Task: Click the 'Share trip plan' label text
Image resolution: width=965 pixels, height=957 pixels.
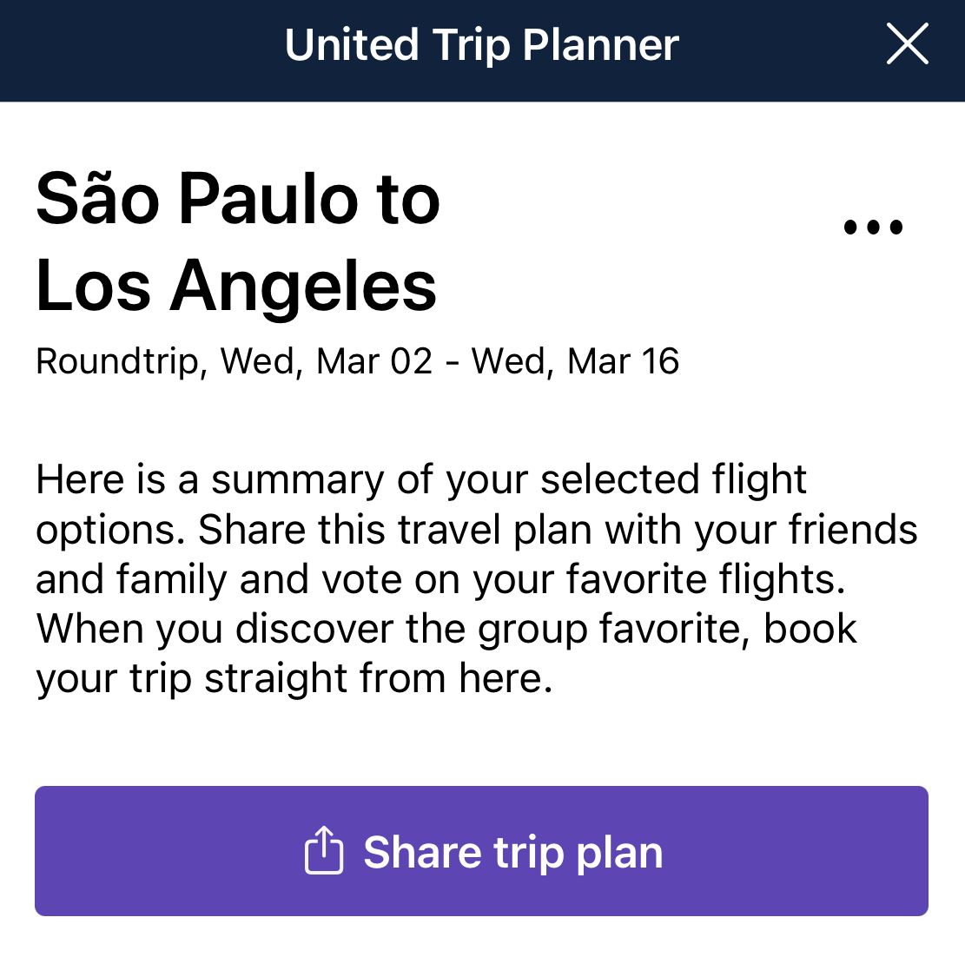Action: (x=512, y=853)
